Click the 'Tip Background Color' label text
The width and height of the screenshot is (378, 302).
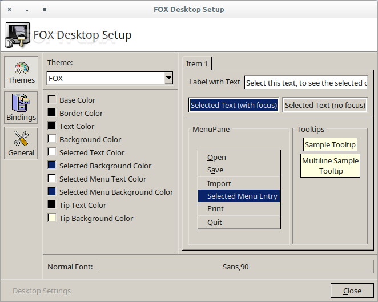click(96, 219)
